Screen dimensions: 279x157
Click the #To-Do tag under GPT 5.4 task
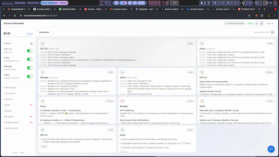[x=44, y=147]
